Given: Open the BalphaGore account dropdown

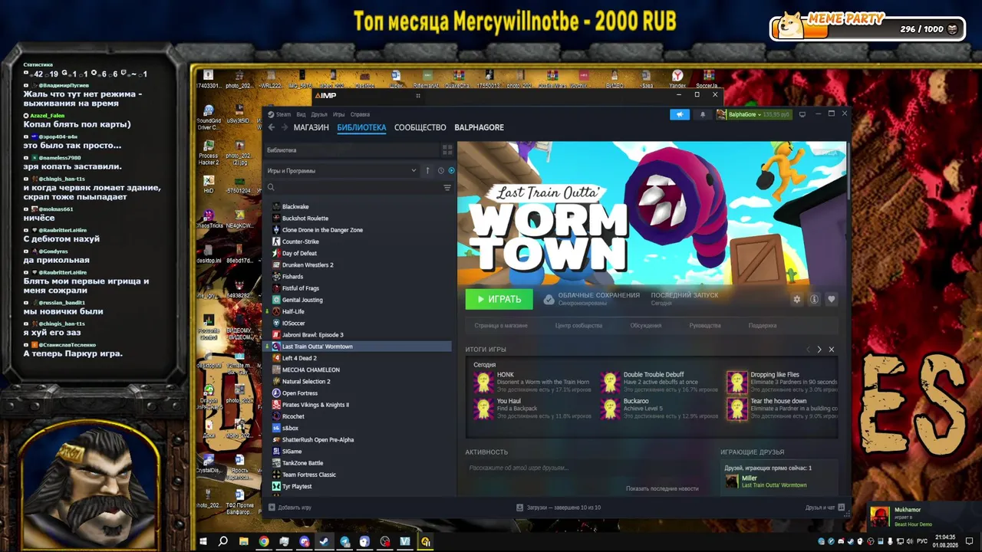Looking at the screenshot, I should pyautogui.click(x=753, y=114).
